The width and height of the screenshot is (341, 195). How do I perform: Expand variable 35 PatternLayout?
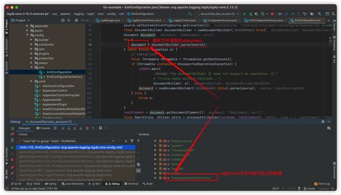pos(155,141)
